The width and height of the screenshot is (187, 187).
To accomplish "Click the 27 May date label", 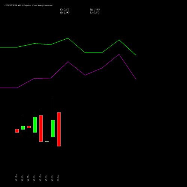I will [46, 178].
